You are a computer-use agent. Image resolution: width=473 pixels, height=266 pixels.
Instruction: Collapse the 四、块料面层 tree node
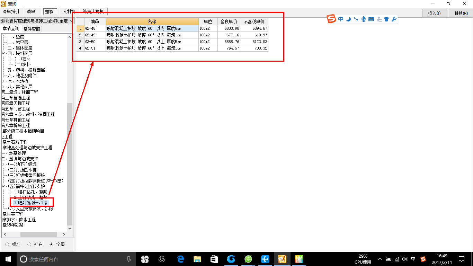3,53
